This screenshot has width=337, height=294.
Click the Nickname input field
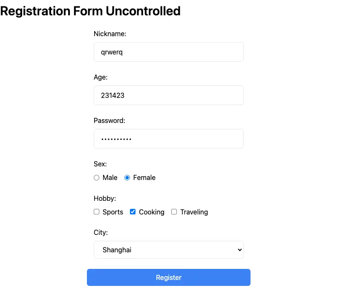click(168, 52)
